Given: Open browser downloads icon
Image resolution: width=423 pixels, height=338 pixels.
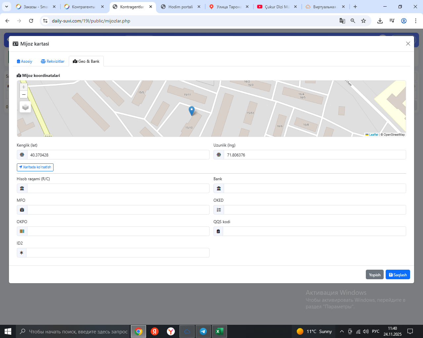Looking at the screenshot, I should 380,21.
